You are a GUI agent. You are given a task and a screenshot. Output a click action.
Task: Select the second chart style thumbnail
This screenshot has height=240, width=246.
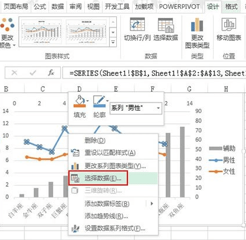pyautogui.click(x=86, y=32)
